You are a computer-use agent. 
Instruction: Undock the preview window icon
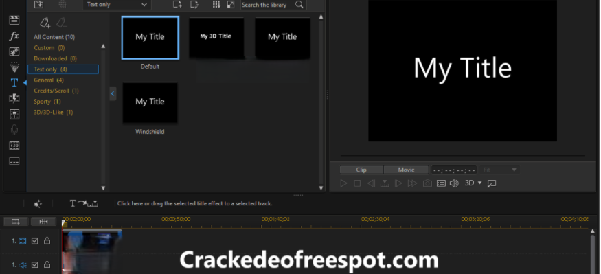492,183
